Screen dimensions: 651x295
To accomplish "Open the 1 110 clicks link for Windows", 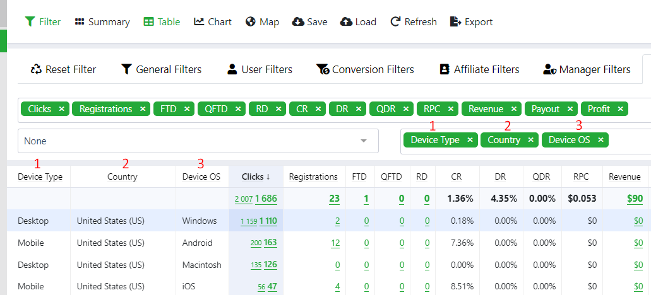I will coord(268,221).
